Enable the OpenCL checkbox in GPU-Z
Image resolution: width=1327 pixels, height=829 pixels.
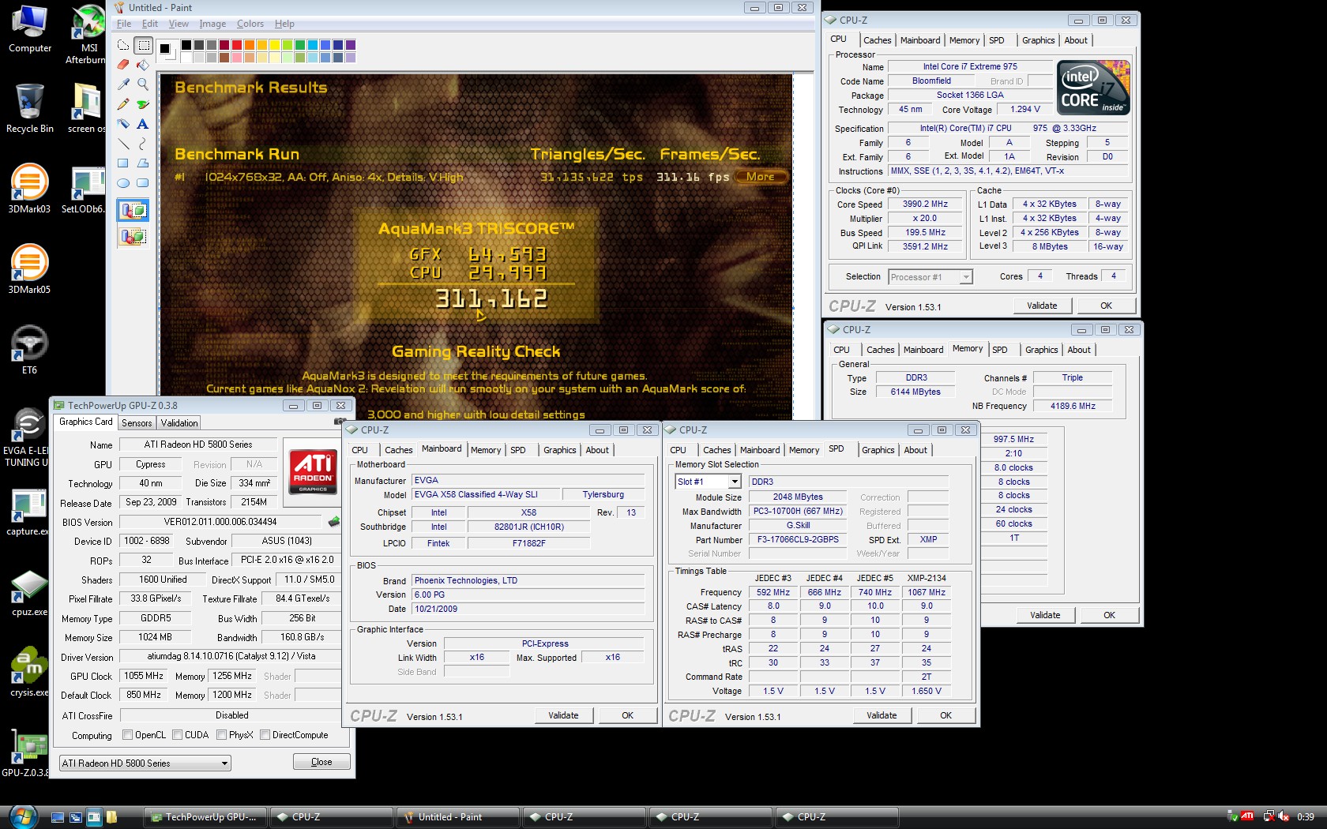click(127, 735)
